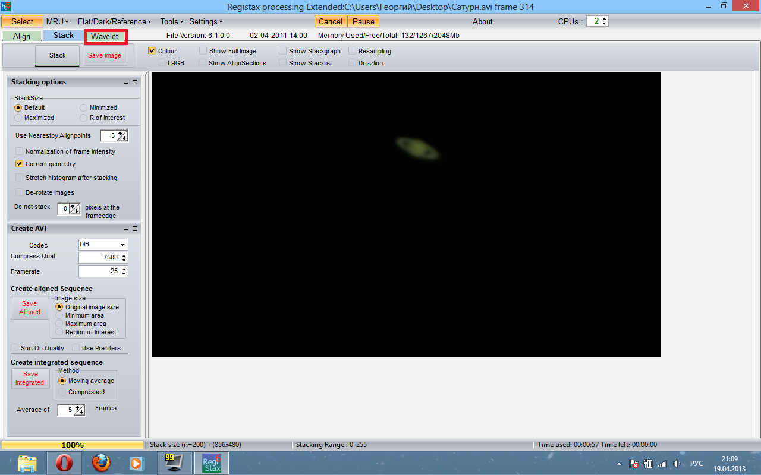The width and height of the screenshot is (761, 475).
Task: Open the Wavelet tab
Action: pos(105,36)
